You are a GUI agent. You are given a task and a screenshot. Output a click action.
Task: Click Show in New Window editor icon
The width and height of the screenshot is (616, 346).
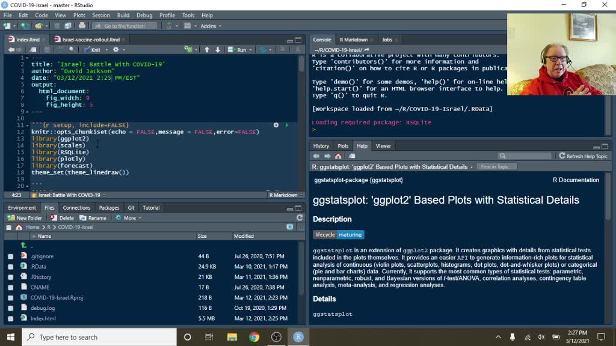click(34, 50)
